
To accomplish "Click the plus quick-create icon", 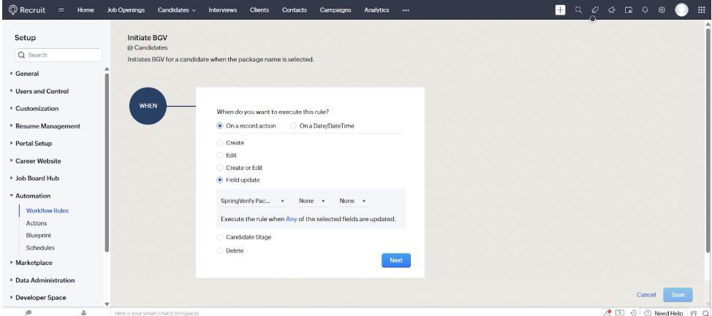I will pyautogui.click(x=561, y=10).
